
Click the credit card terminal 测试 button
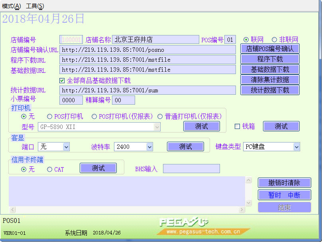point(98,168)
